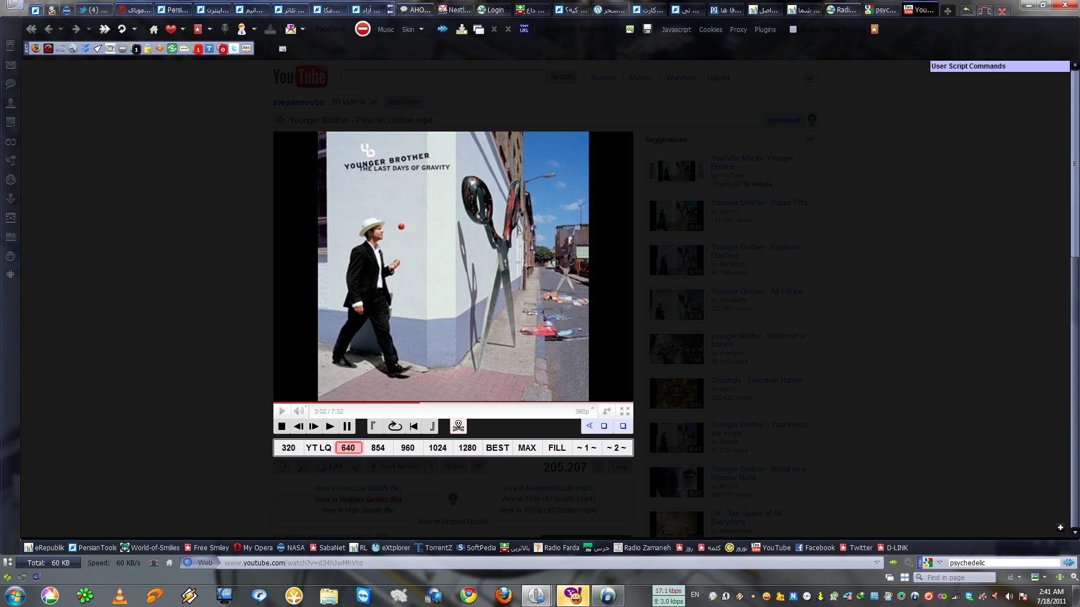Collapse the Suggestions panel
This screenshot has width=1080, height=607.
click(811, 139)
